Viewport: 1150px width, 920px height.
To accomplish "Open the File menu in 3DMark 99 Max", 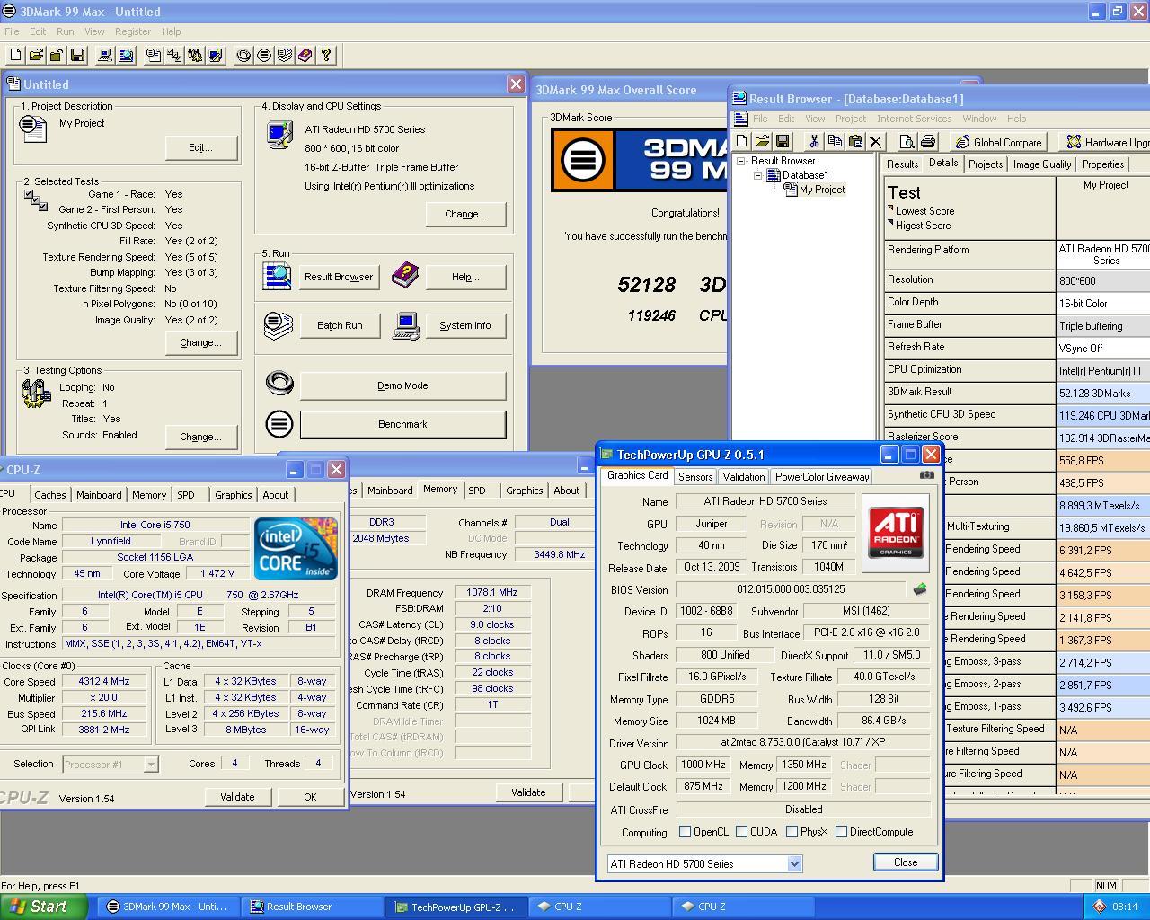I will (x=12, y=31).
